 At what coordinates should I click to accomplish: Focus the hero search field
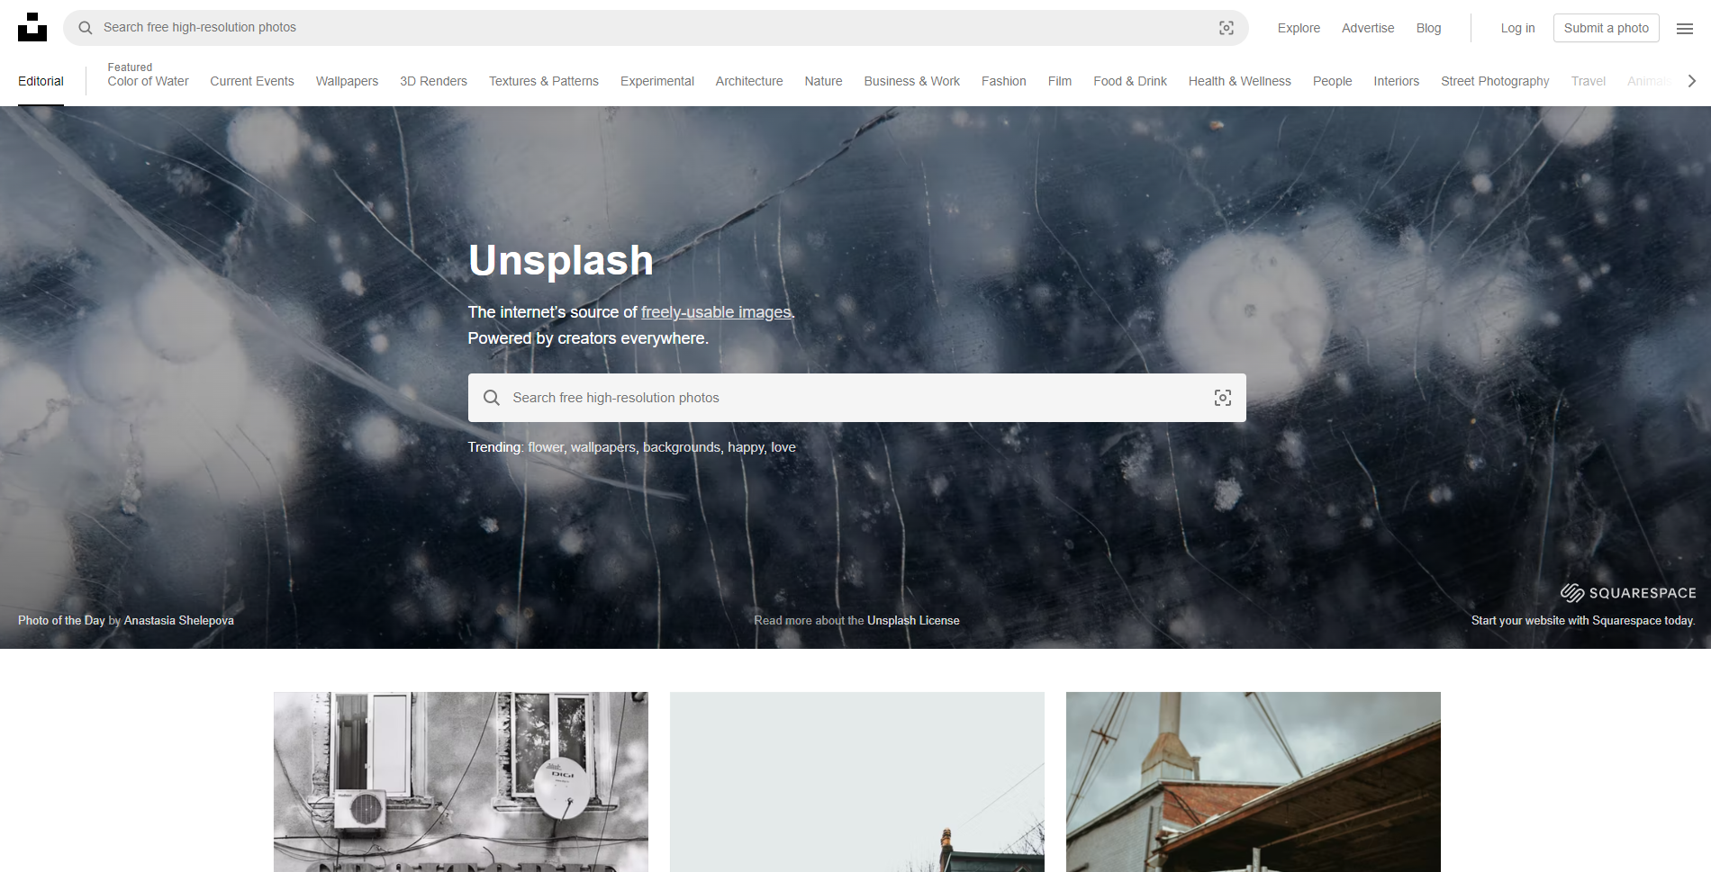coord(857,398)
